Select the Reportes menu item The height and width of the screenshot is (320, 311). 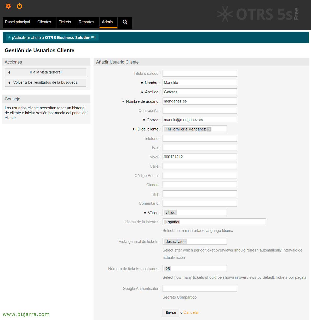click(86, 22)
